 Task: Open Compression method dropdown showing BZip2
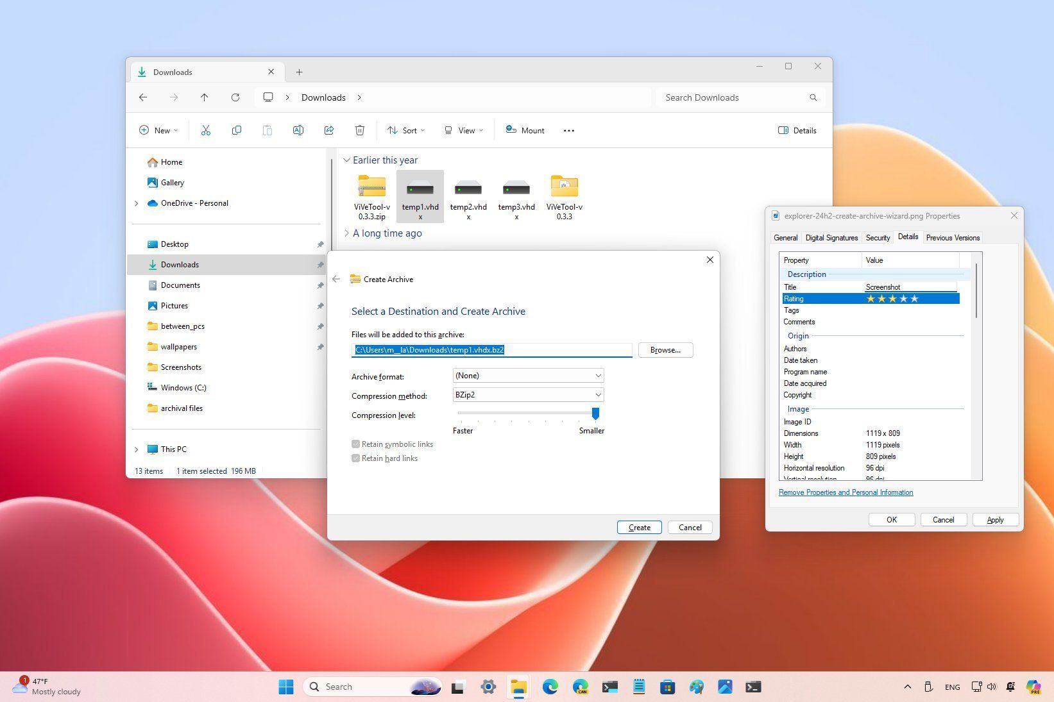click(x=528, y=395)
